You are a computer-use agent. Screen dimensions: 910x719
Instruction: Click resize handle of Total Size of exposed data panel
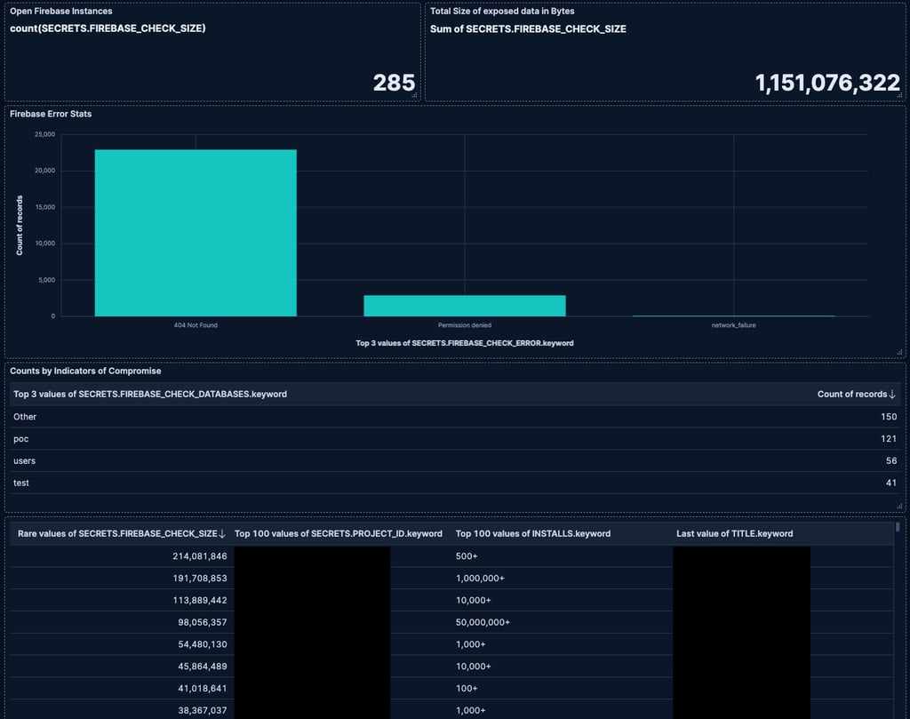tap(899, 95)
